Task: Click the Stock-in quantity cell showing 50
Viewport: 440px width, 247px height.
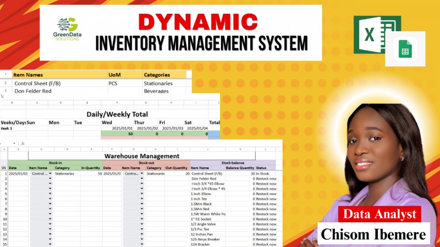Action: pos(91,173)
